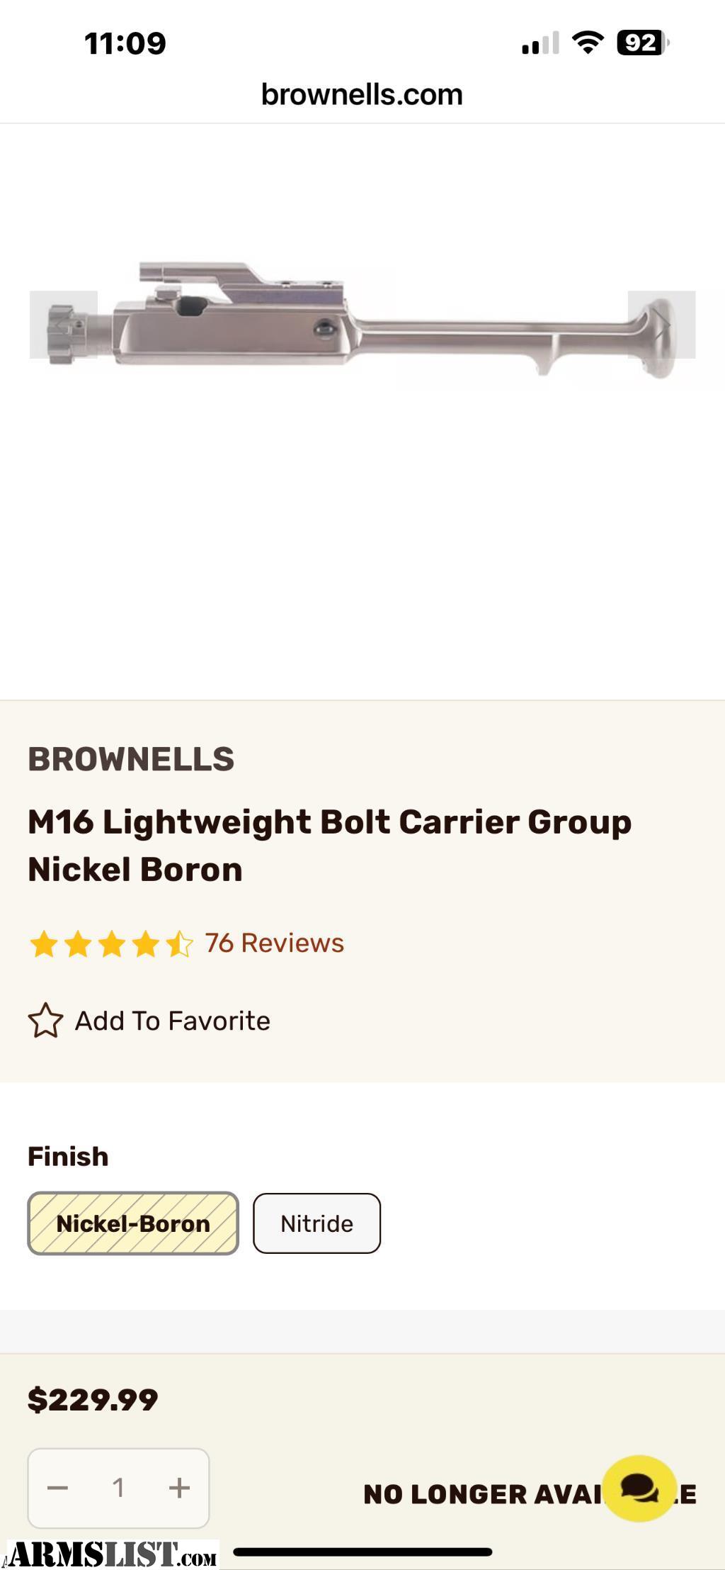The width and height of the screenshot is (725, 1570).
Task: Click the Add To Favorite text
Action: click(x=173, y=1021)
